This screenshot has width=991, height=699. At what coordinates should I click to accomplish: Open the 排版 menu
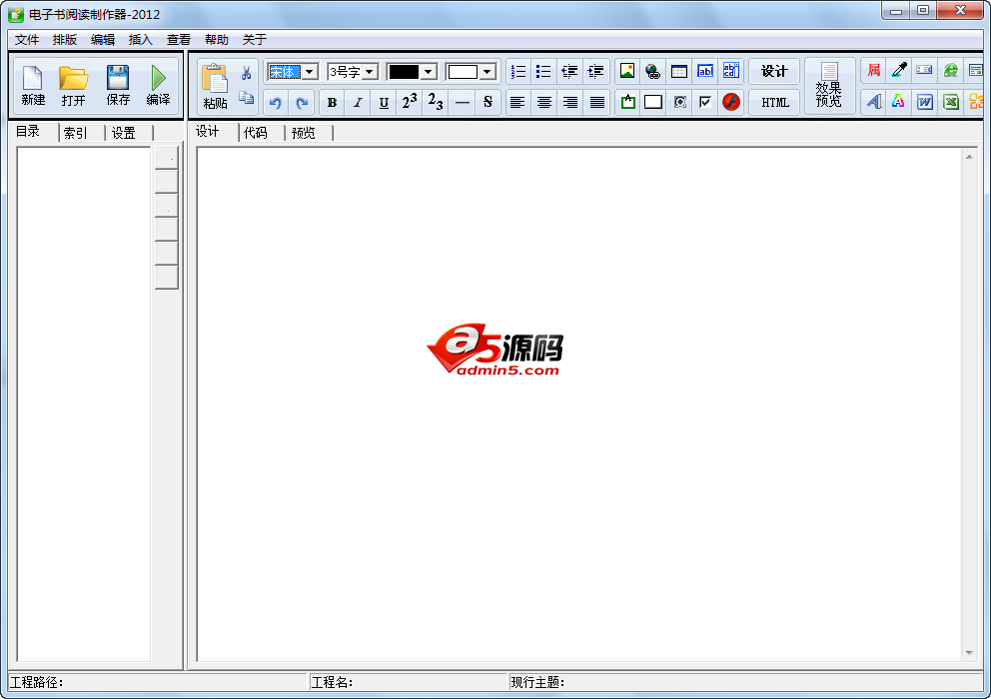[65, 40]
